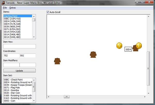The width and height of the screenshot is (155, 105).
Task: Click the Tanooki app icon in title bar
Action: click(x=3, y=3)
